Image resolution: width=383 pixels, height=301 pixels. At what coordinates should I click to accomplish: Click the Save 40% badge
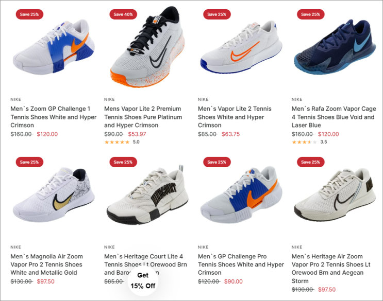(x=123, y=14)
